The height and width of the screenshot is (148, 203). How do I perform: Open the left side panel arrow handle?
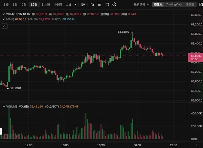click(1, 131)
